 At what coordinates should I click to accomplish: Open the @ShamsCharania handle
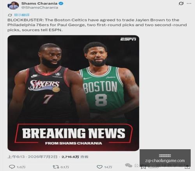pyautogui.click(x=40, y=7)
